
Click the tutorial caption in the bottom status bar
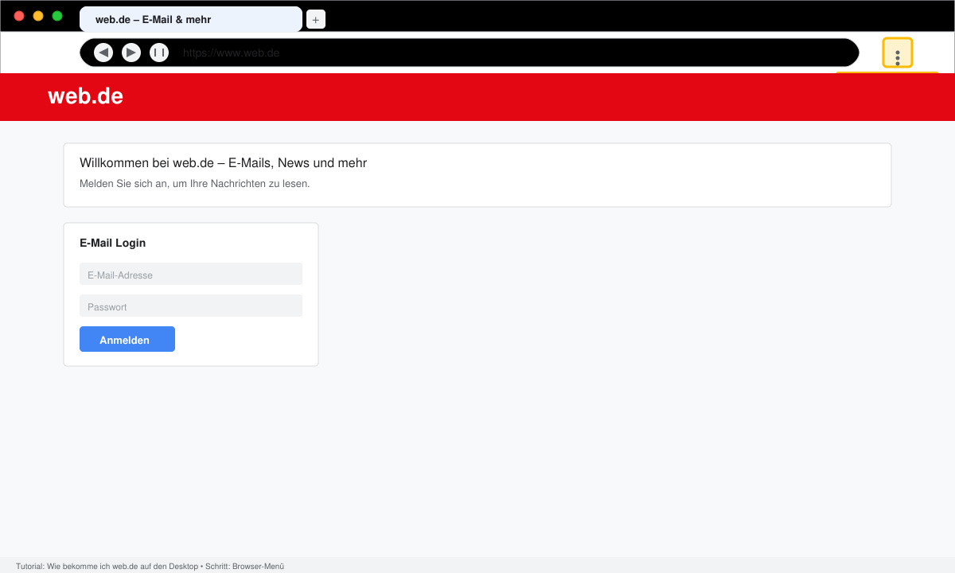click(x=150, y=566)
